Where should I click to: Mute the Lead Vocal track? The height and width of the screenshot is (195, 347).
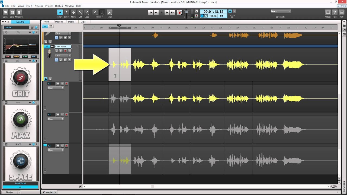[x=57, y=51]
